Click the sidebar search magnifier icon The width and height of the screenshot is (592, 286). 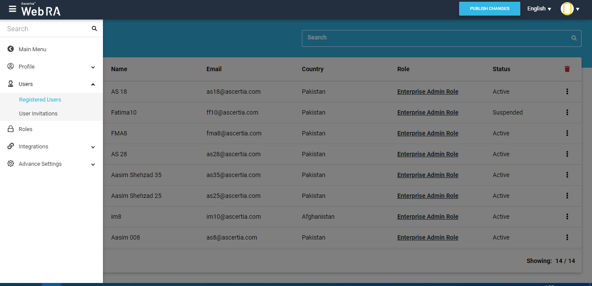pos(94,29)
